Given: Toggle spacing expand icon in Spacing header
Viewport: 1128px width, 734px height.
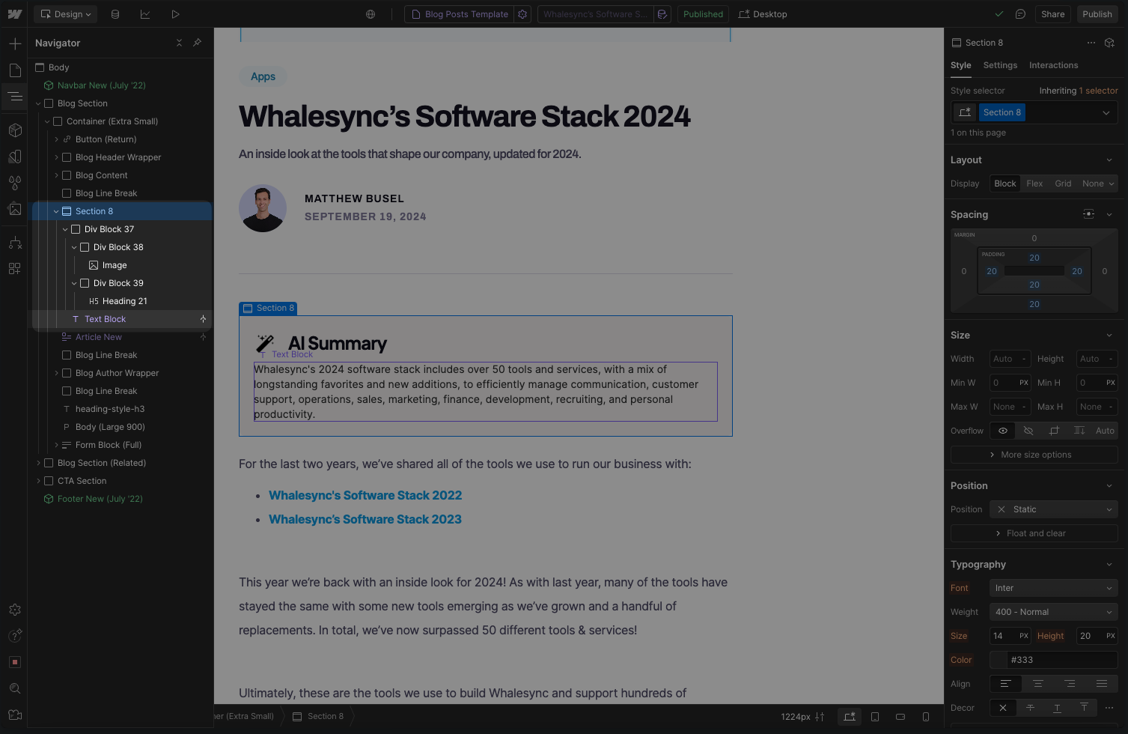Looking at the screenshot, I should 1088,214.
